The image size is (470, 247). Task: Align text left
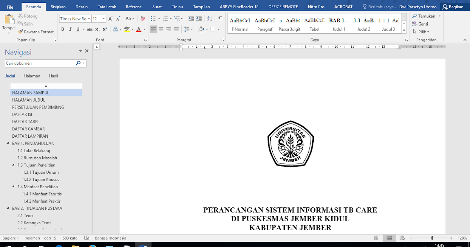153,29
